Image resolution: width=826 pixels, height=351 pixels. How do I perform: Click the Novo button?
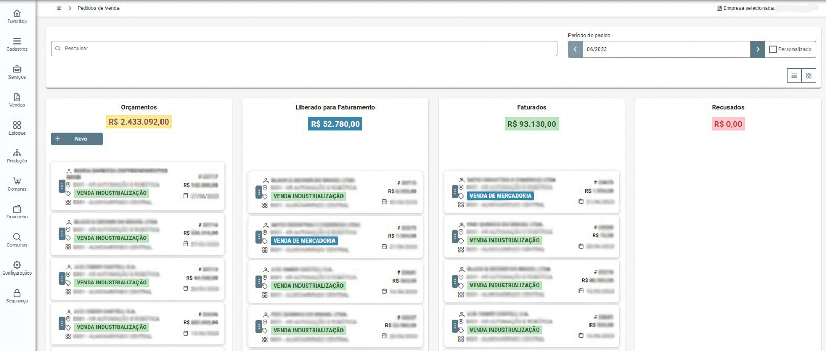(77, 139)
